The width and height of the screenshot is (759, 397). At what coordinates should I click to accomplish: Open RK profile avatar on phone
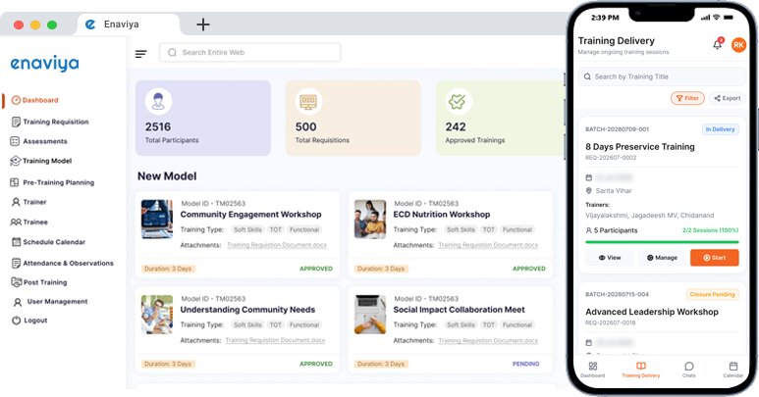(738, 45)
